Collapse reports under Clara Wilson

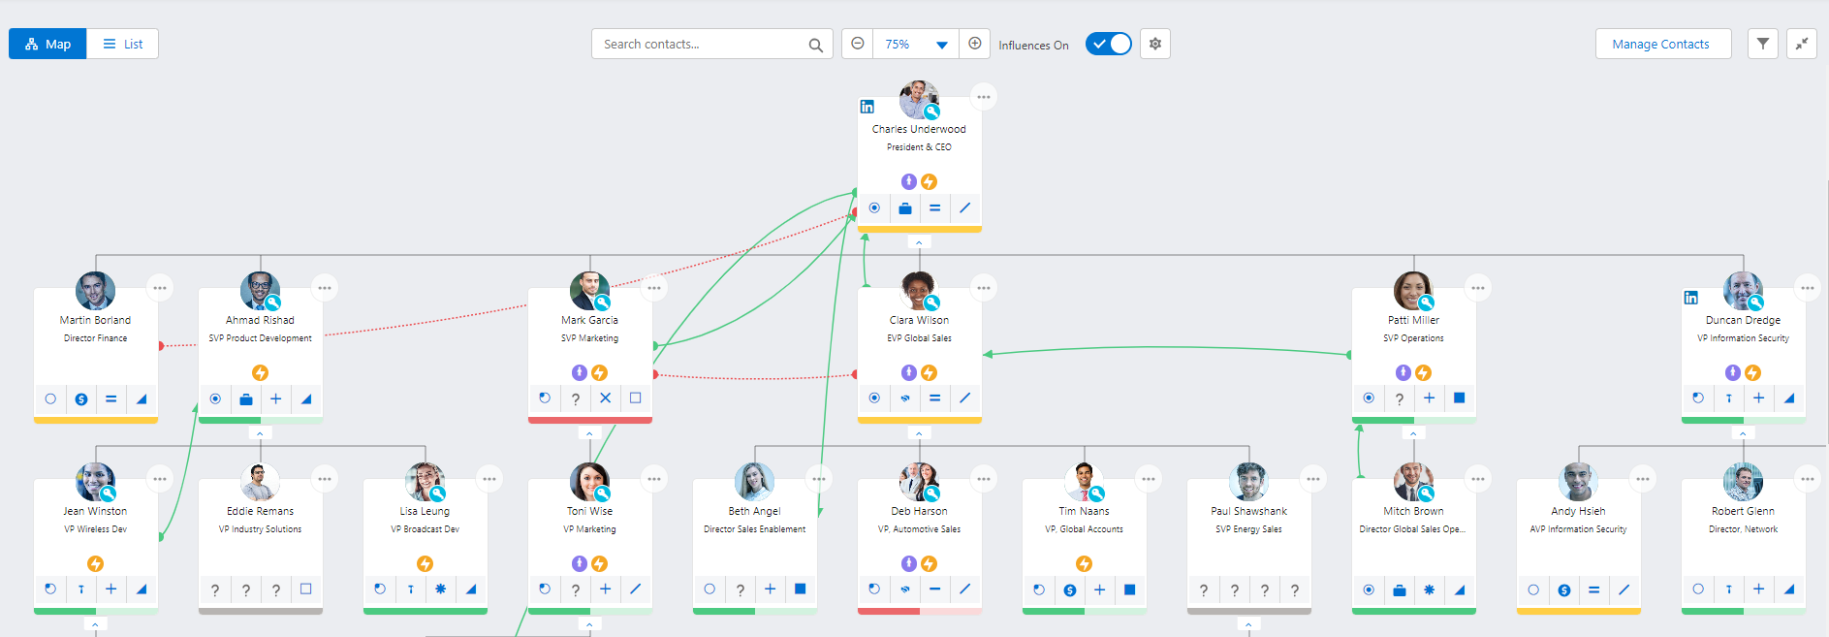coord(919,433)
